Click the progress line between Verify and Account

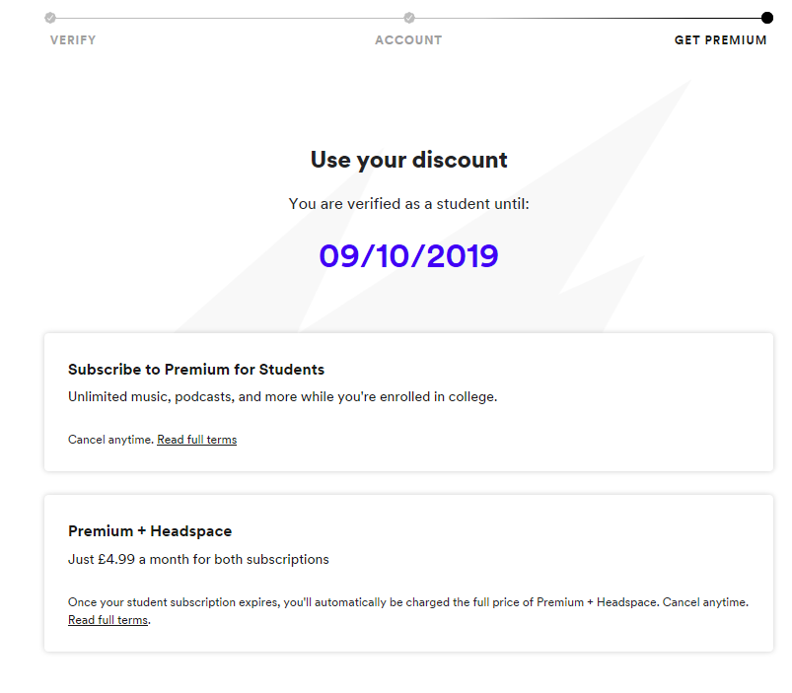(x=230, y=18)
